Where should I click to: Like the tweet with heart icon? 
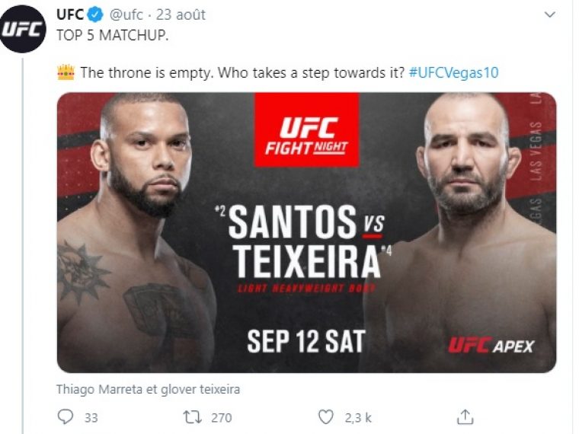pyautogui.click(x=326, y=417)
